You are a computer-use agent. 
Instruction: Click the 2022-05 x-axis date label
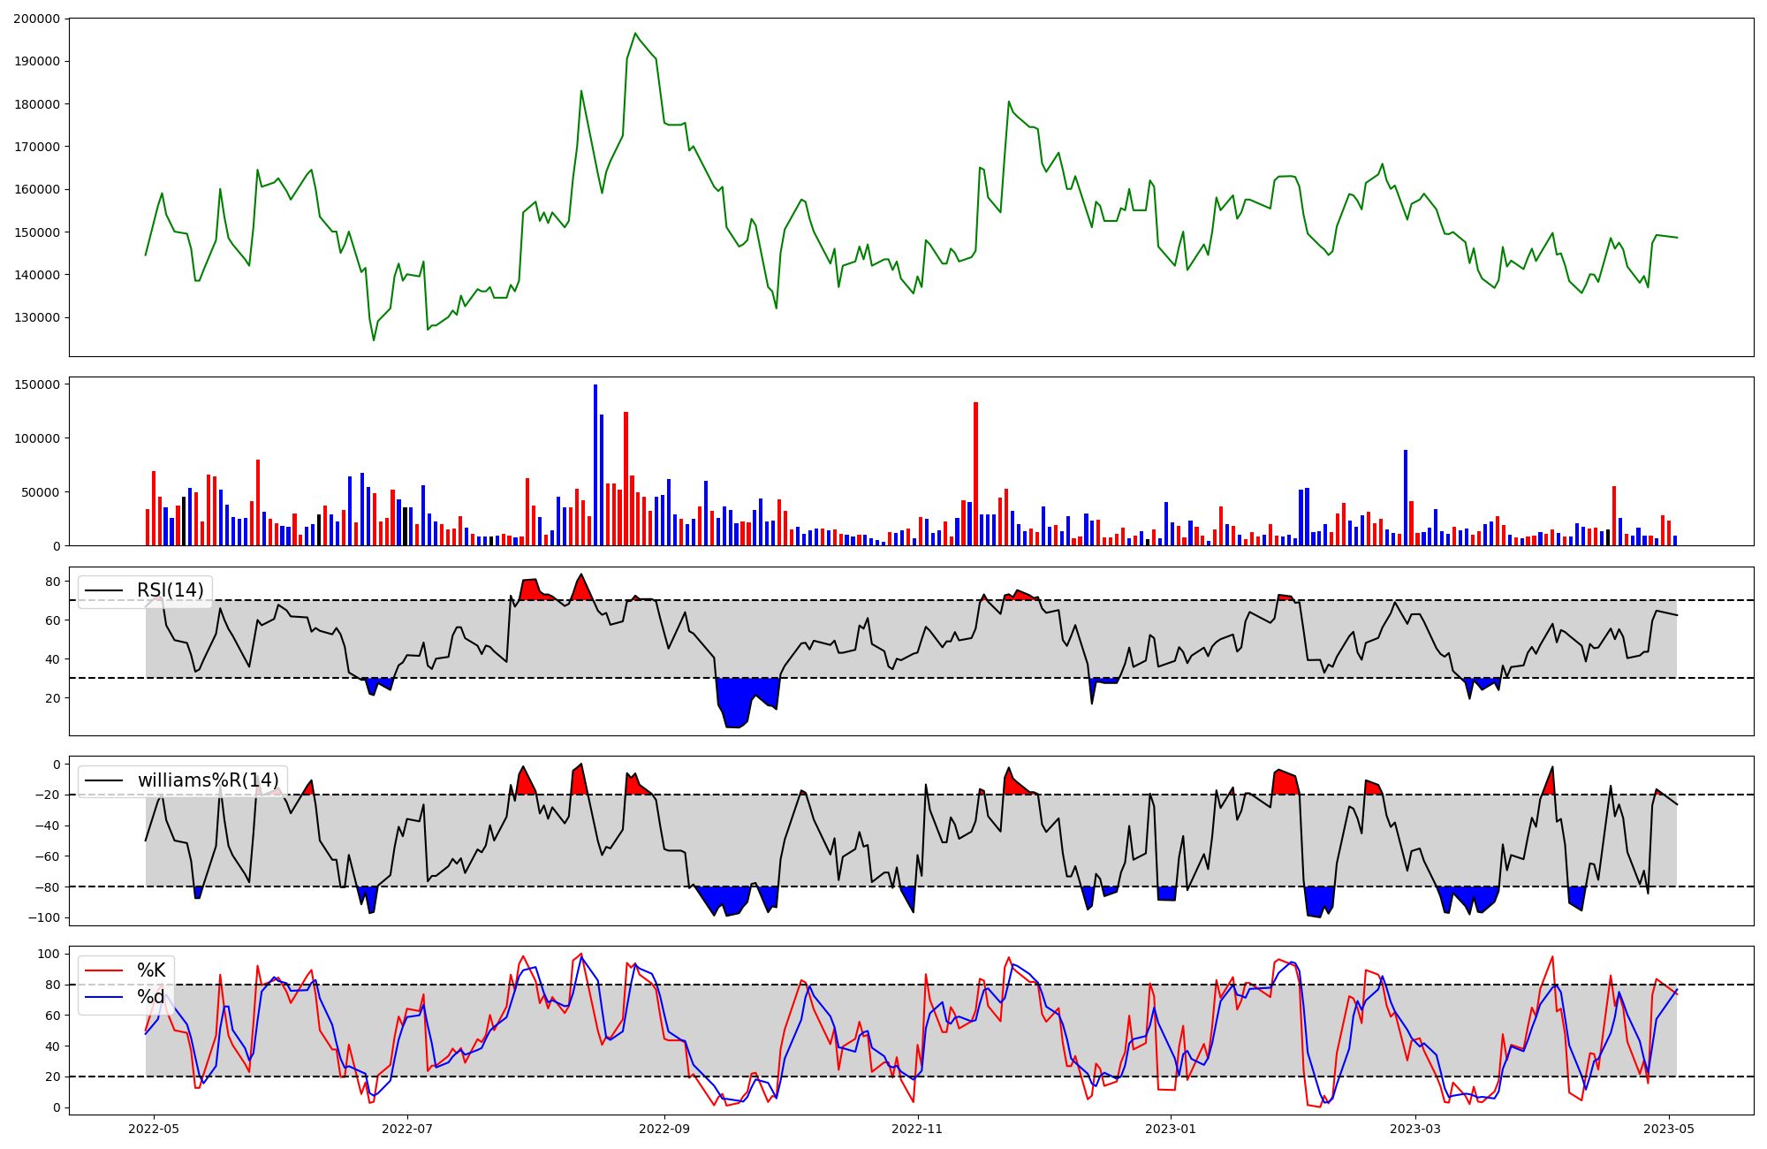155,1129
